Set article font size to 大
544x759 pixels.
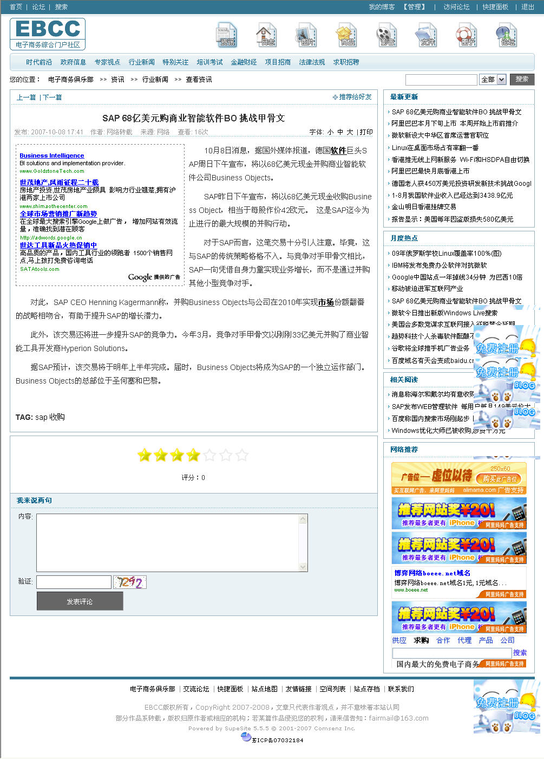(x=350, y=132)
